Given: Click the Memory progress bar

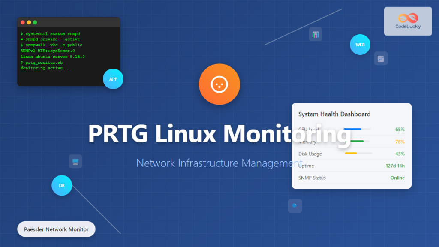Looking at the screenshot, I should (356, 141).
